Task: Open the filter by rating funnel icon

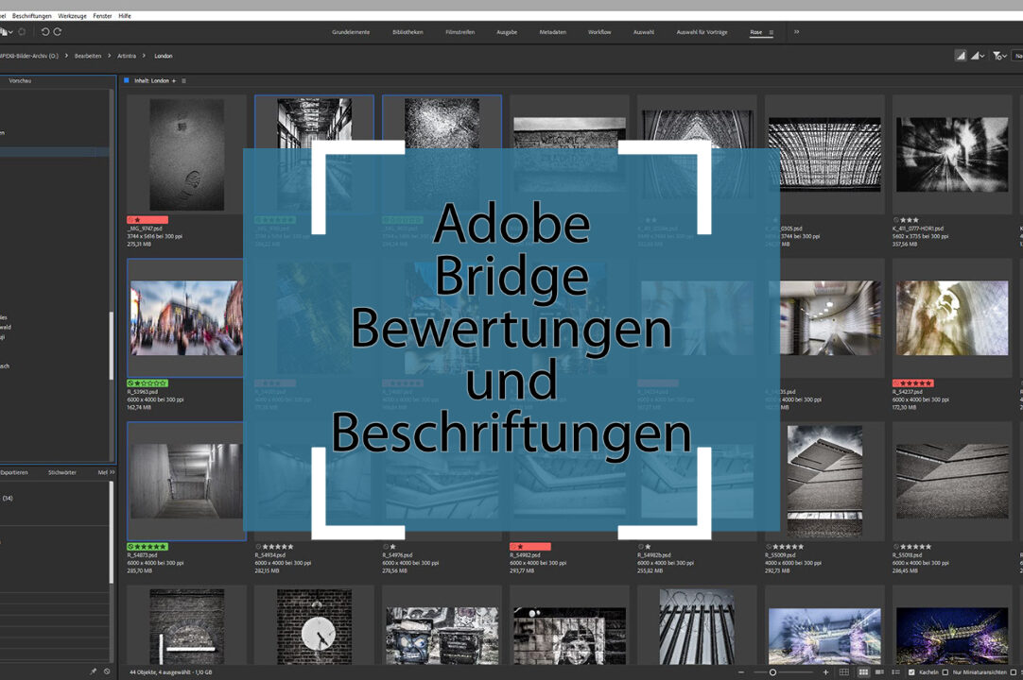Action: 998,56
